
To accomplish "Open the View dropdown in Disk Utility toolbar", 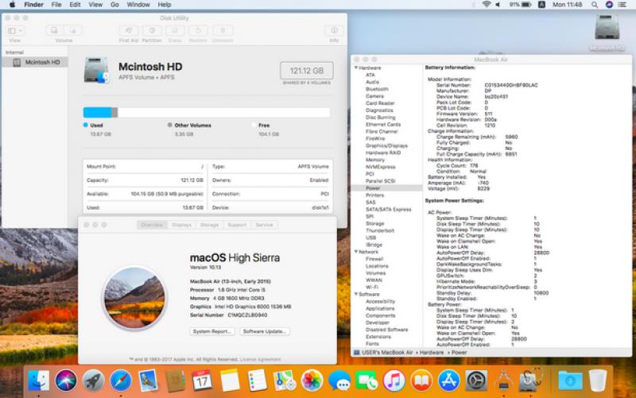I will (14, 30).
